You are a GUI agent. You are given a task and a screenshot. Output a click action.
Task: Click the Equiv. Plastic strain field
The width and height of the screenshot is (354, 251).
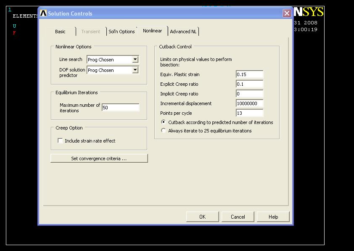click(249, 74)
